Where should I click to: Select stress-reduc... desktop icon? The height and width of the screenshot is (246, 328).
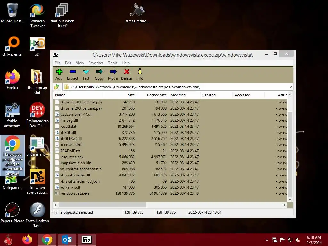(x=137, y=13)
